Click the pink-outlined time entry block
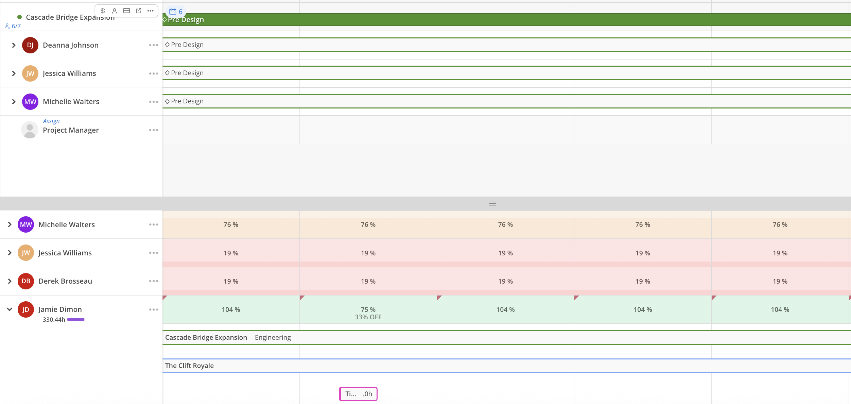 [358, 394]
